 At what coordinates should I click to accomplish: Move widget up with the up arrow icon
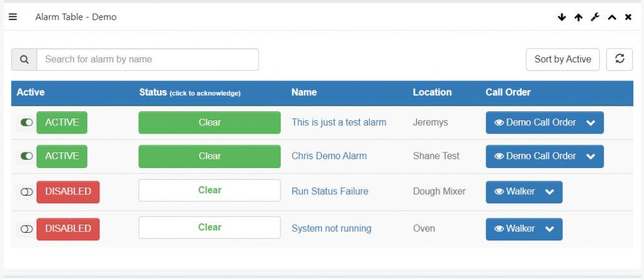pyautogui.click(x=579, y=17)
